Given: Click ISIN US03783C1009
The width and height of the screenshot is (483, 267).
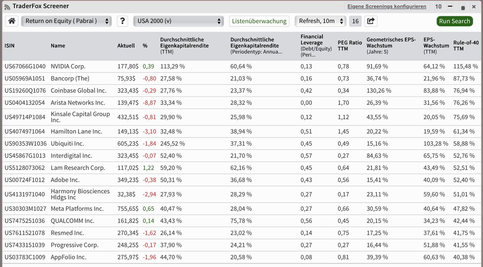Looking at the screenshot, I should tap(25, 257).
